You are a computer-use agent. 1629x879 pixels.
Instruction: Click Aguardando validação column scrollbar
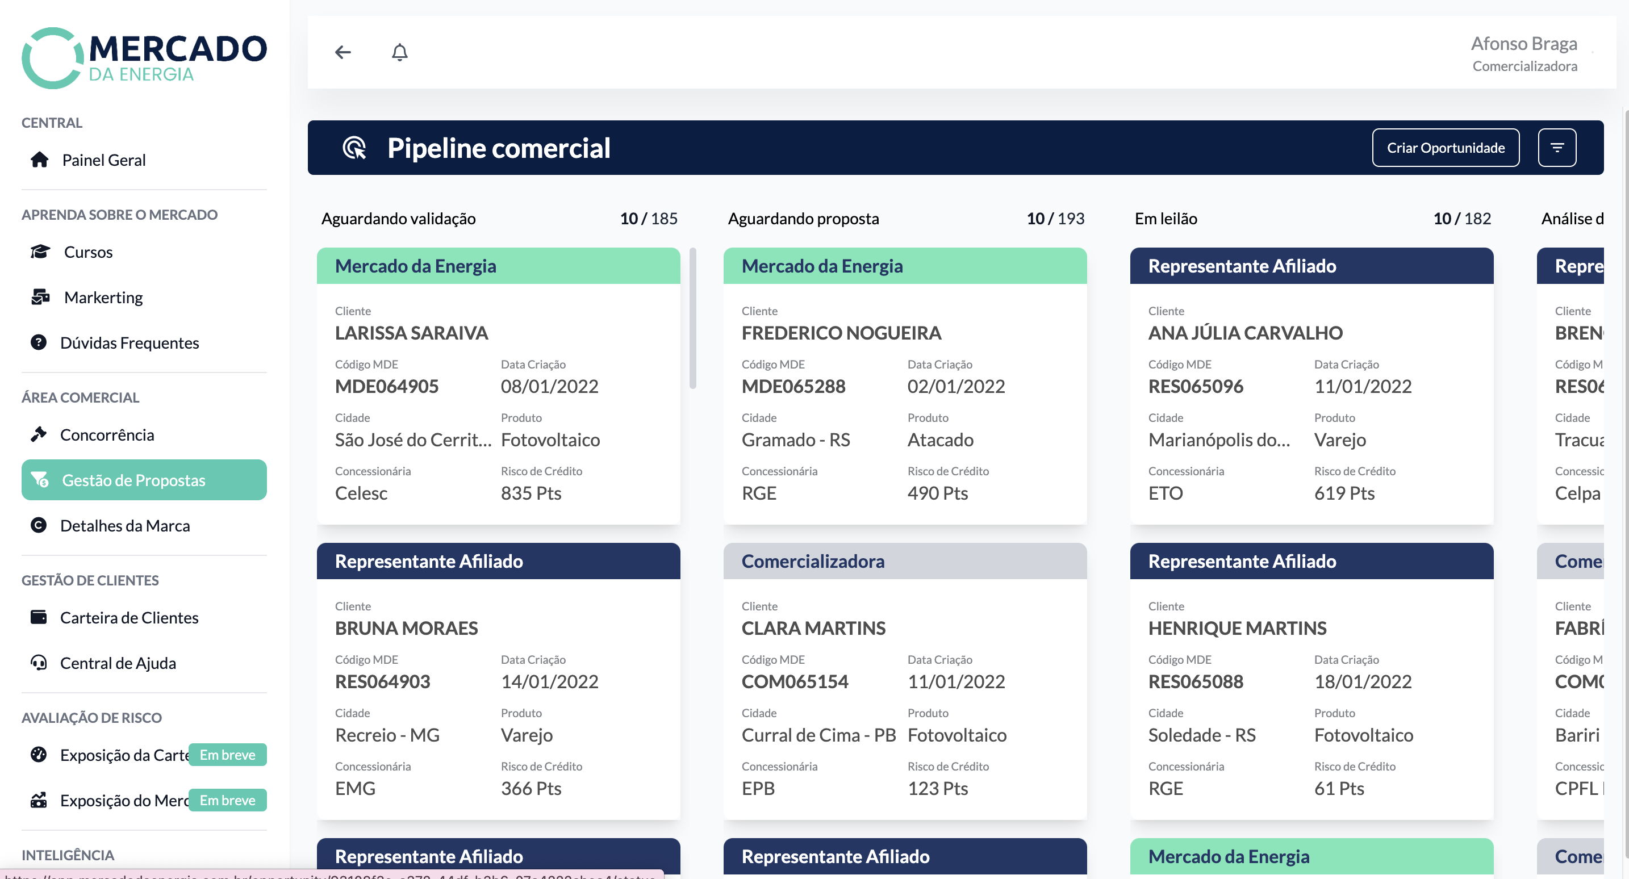click(692, 318)
